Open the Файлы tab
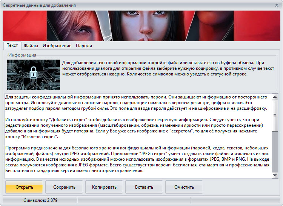283x206 pixels. [31, 46]
